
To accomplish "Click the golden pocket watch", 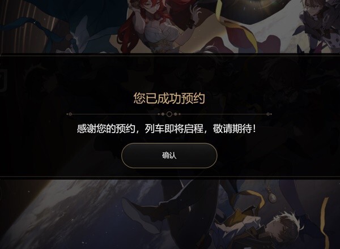I will pos(271,198).
